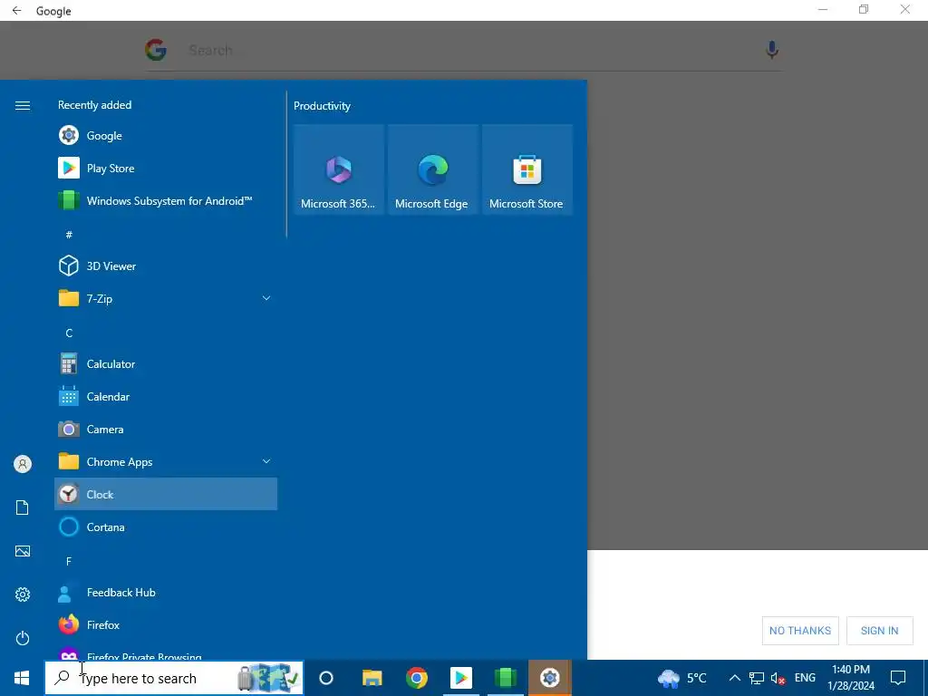
Task: Switch to Windows Subsystem for Android taskbar icon
Action: [506, 678]
